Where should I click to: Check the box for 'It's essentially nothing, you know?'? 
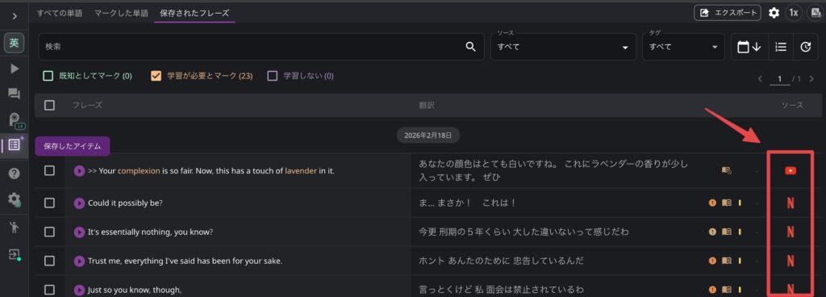tap(49, 232)
